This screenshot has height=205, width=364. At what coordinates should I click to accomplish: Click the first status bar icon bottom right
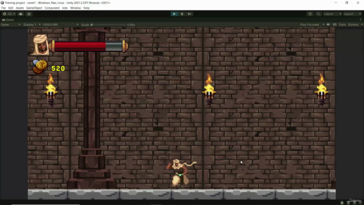click(x=342, y=203)
